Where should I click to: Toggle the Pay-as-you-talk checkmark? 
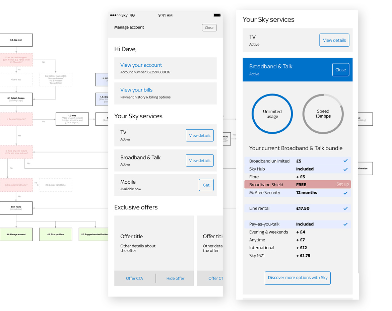(x=345, y=224)
